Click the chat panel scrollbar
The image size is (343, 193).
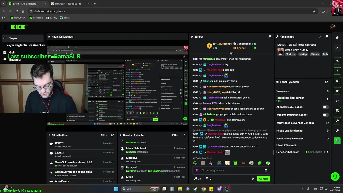273,152
